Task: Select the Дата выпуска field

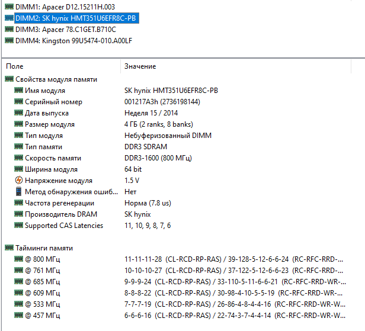Action: point(47,113)
